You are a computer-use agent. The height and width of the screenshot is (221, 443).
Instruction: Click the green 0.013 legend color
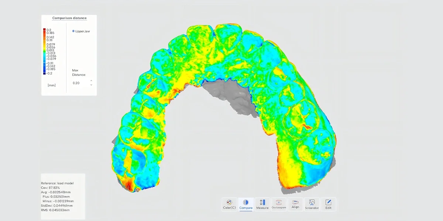pyautogui.click(x=44, y=50)
